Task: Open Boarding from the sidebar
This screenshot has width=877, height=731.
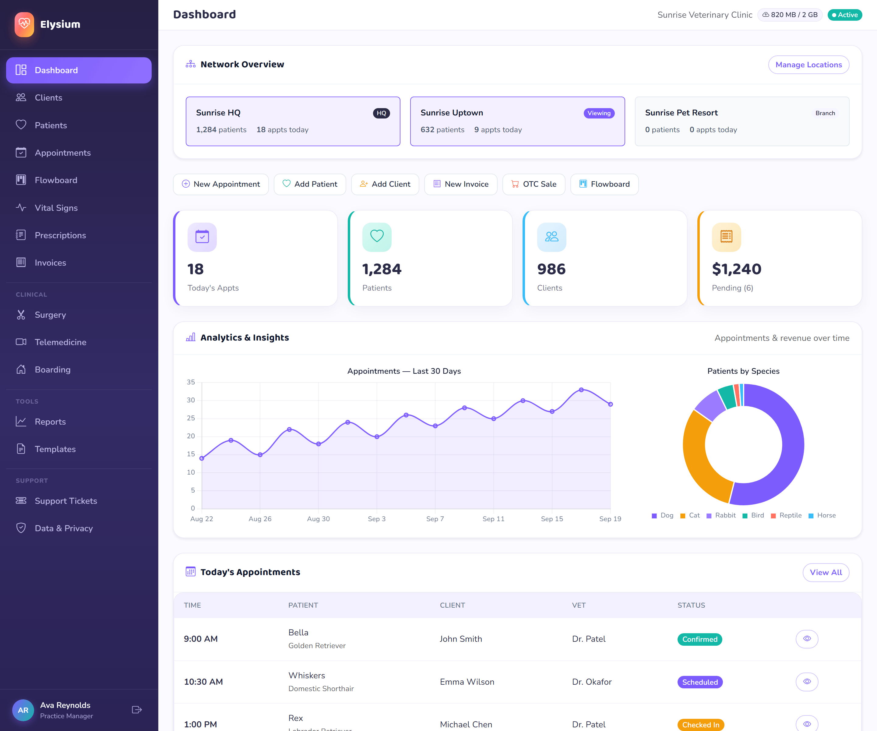Action: 79,370
